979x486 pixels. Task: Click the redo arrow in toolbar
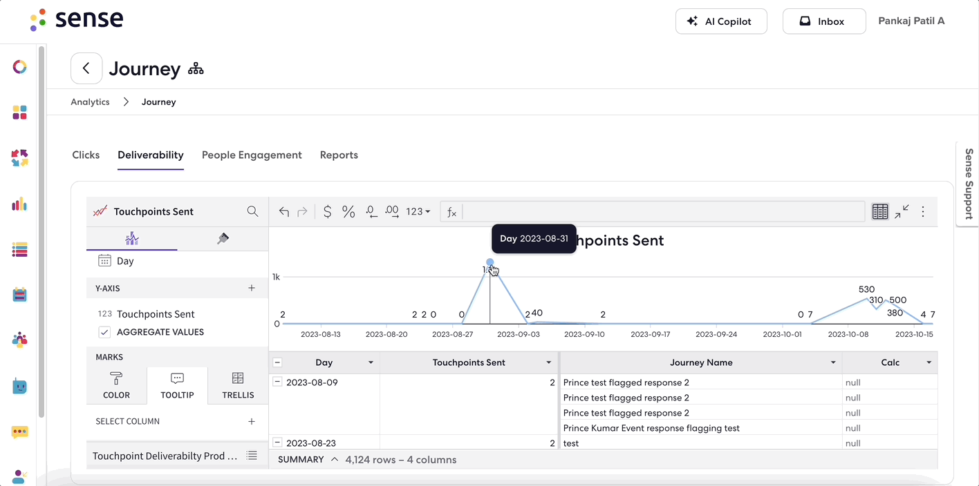(x=302, y=212)
